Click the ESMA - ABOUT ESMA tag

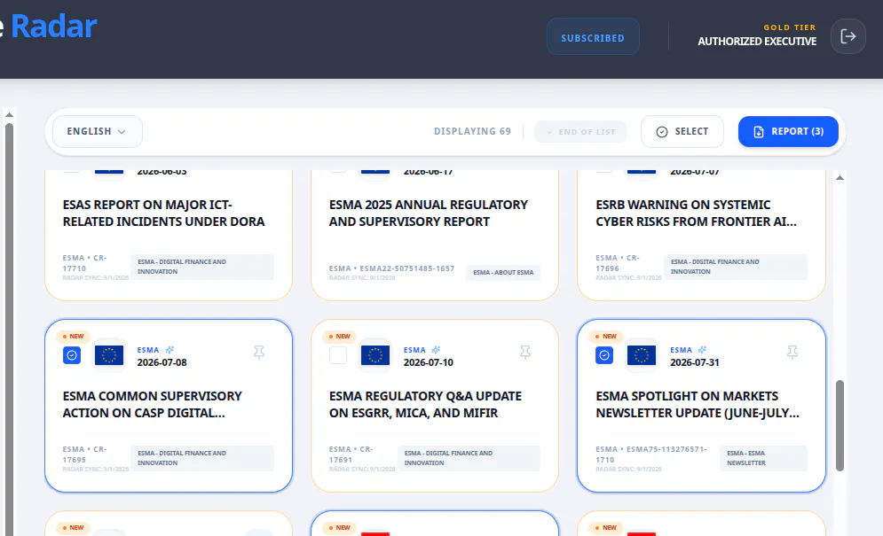(503, 272)
